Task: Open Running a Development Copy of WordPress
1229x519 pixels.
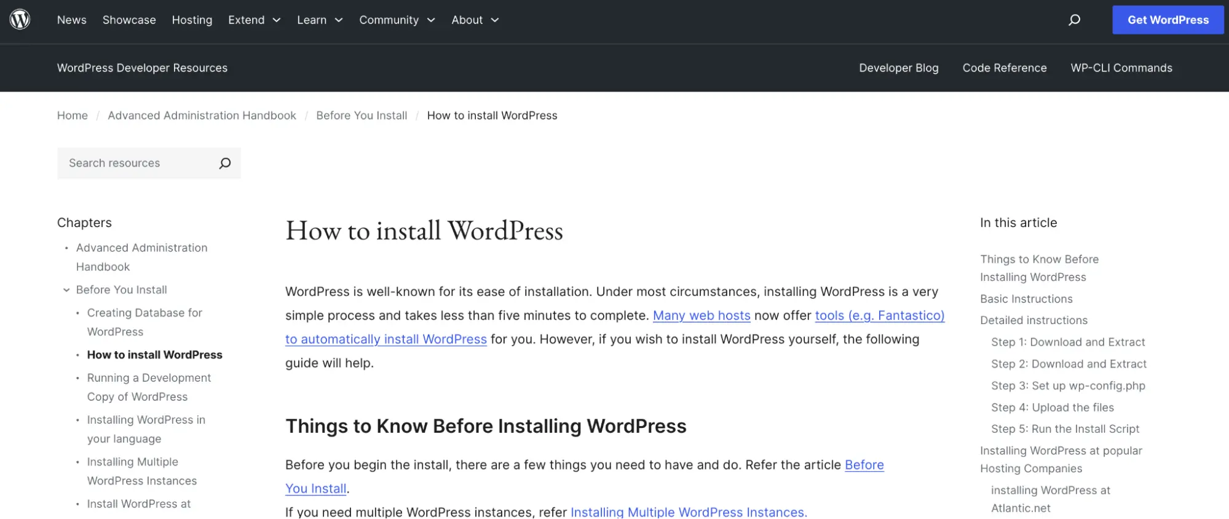Action: click(x=149, y=387)
